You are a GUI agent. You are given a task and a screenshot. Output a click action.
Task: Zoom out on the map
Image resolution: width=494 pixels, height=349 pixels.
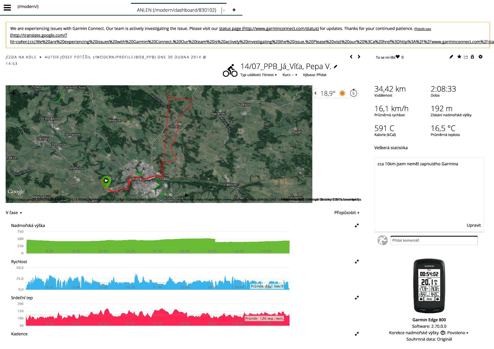coord(25,93)
